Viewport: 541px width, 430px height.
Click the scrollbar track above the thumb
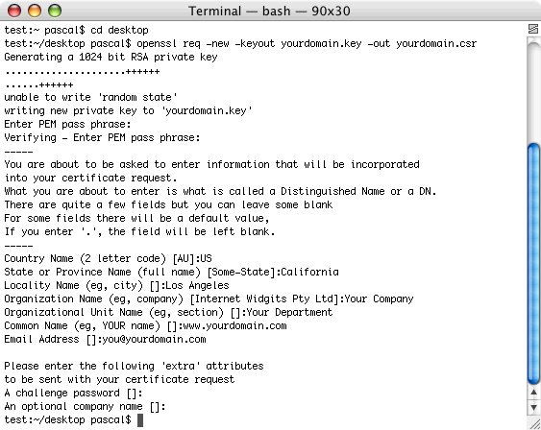(x=533, y=89)
